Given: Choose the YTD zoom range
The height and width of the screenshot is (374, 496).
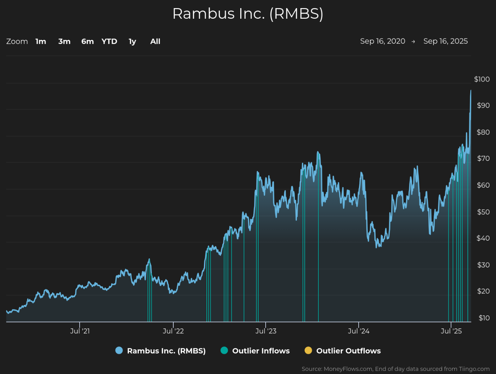Looking at the screenshot, I should click(x=109, y=41).
